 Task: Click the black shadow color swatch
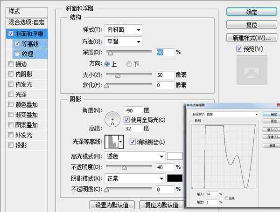click(x=174, y=178)
